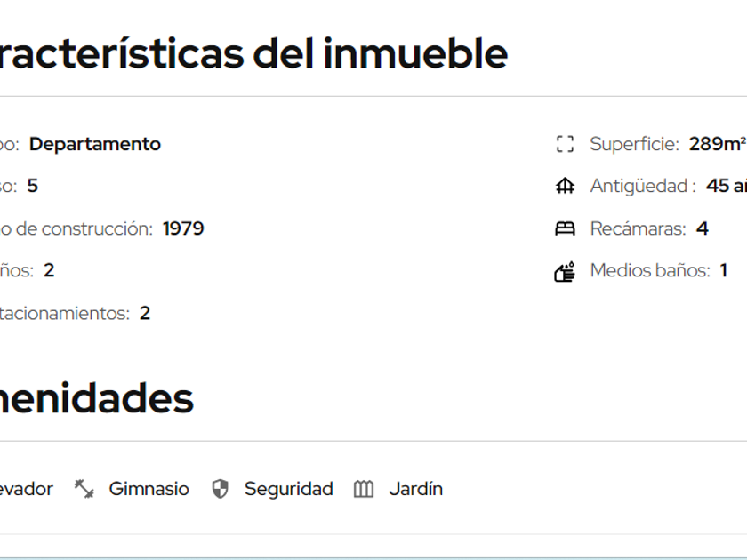The height and width of the screenshot is (560, 747).
Task: Click the elevator amenity label
Action: [26, 489]
